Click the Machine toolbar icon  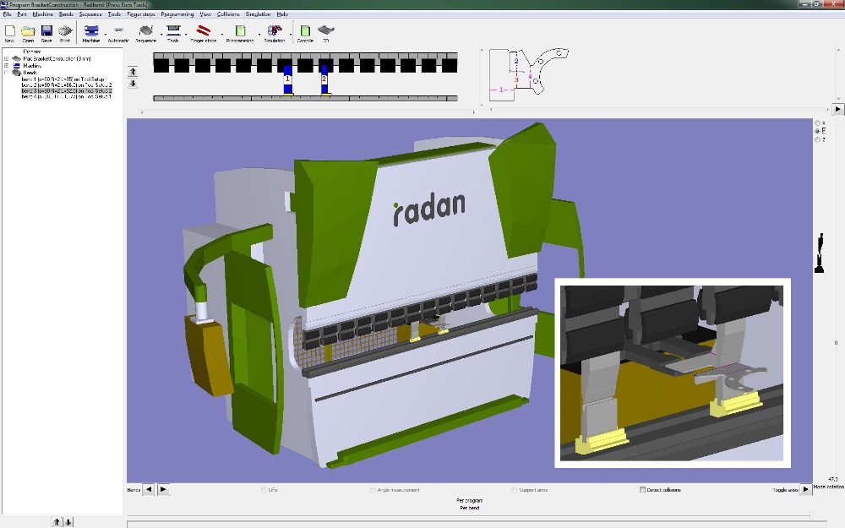click(x=90, y=31)
